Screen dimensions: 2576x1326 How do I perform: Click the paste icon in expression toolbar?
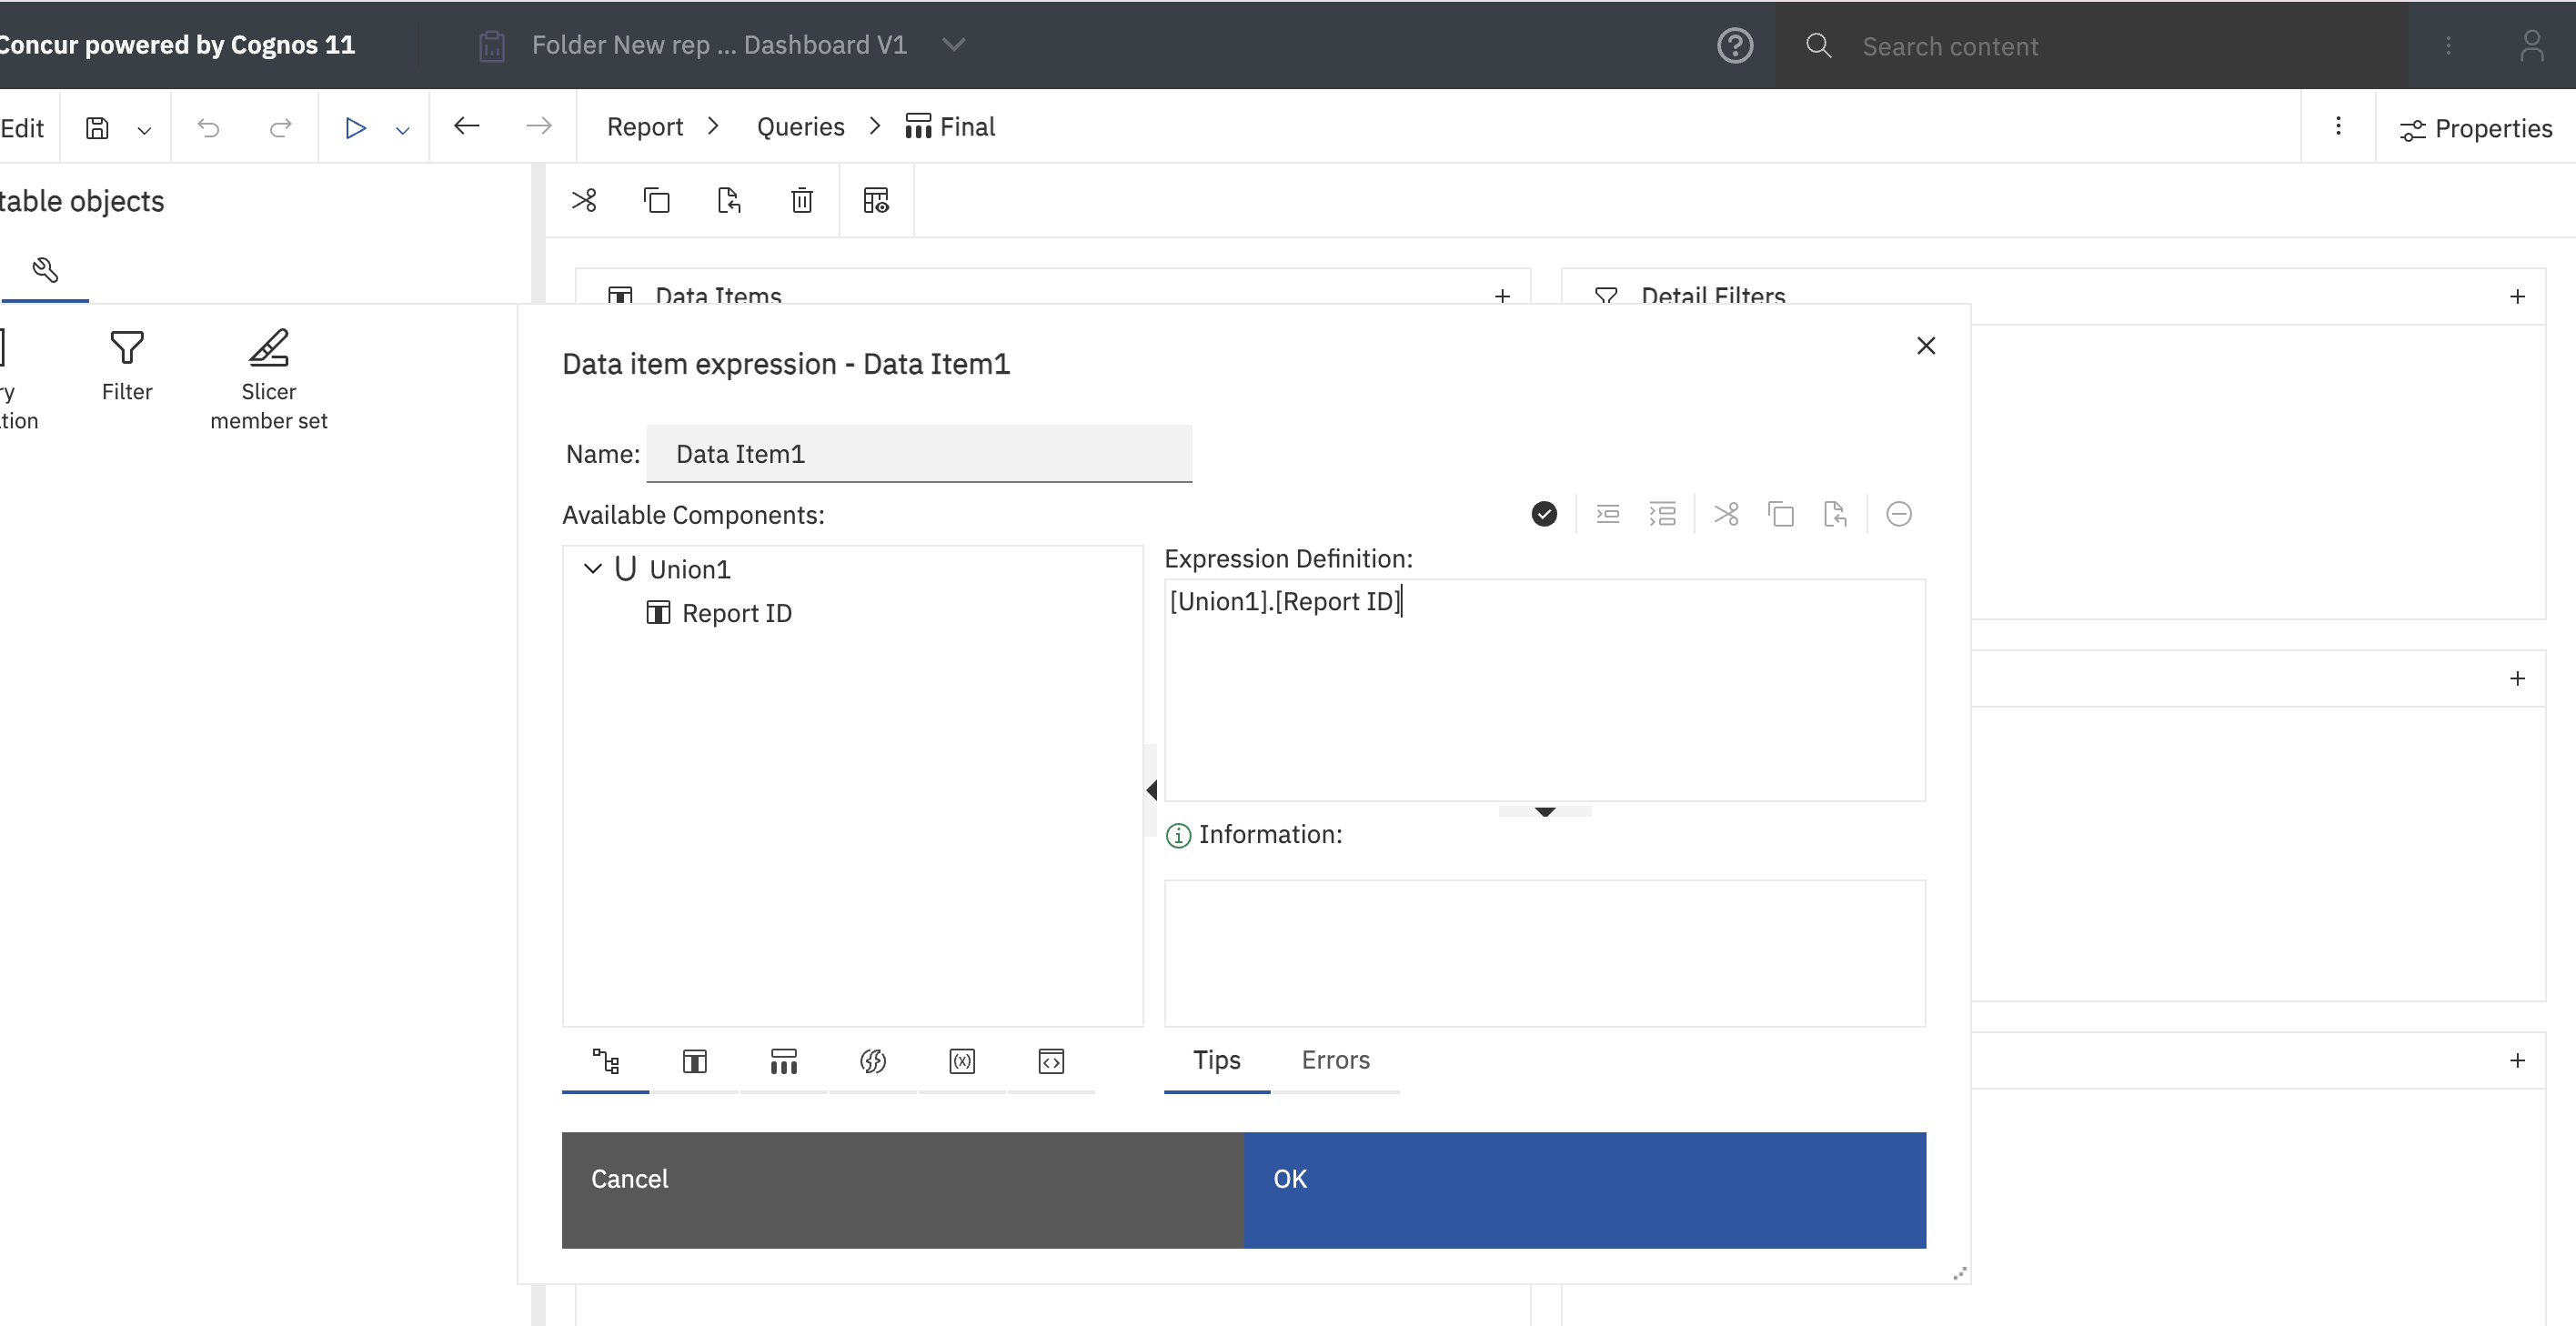pyautogui.click(x=1835, y=514)
